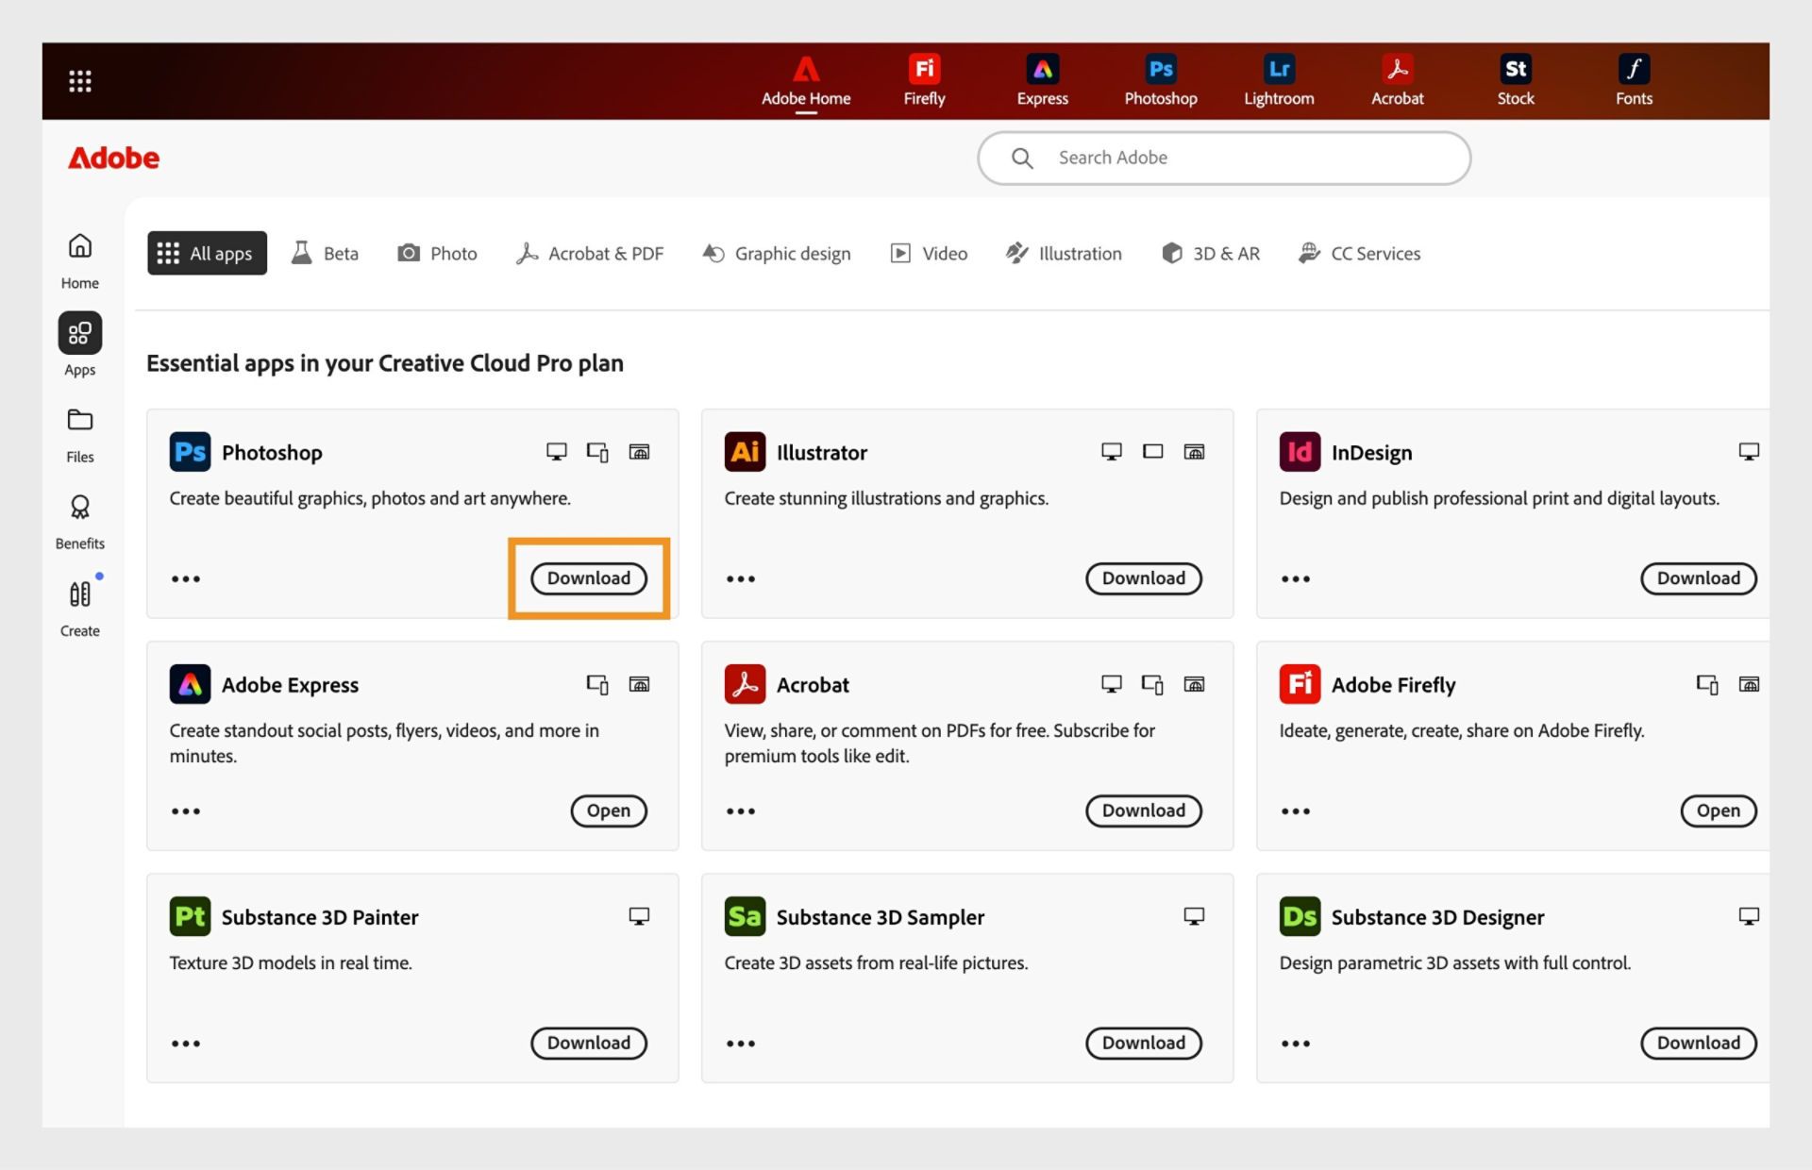Download Acrobat

click(x=1144, y=811)
